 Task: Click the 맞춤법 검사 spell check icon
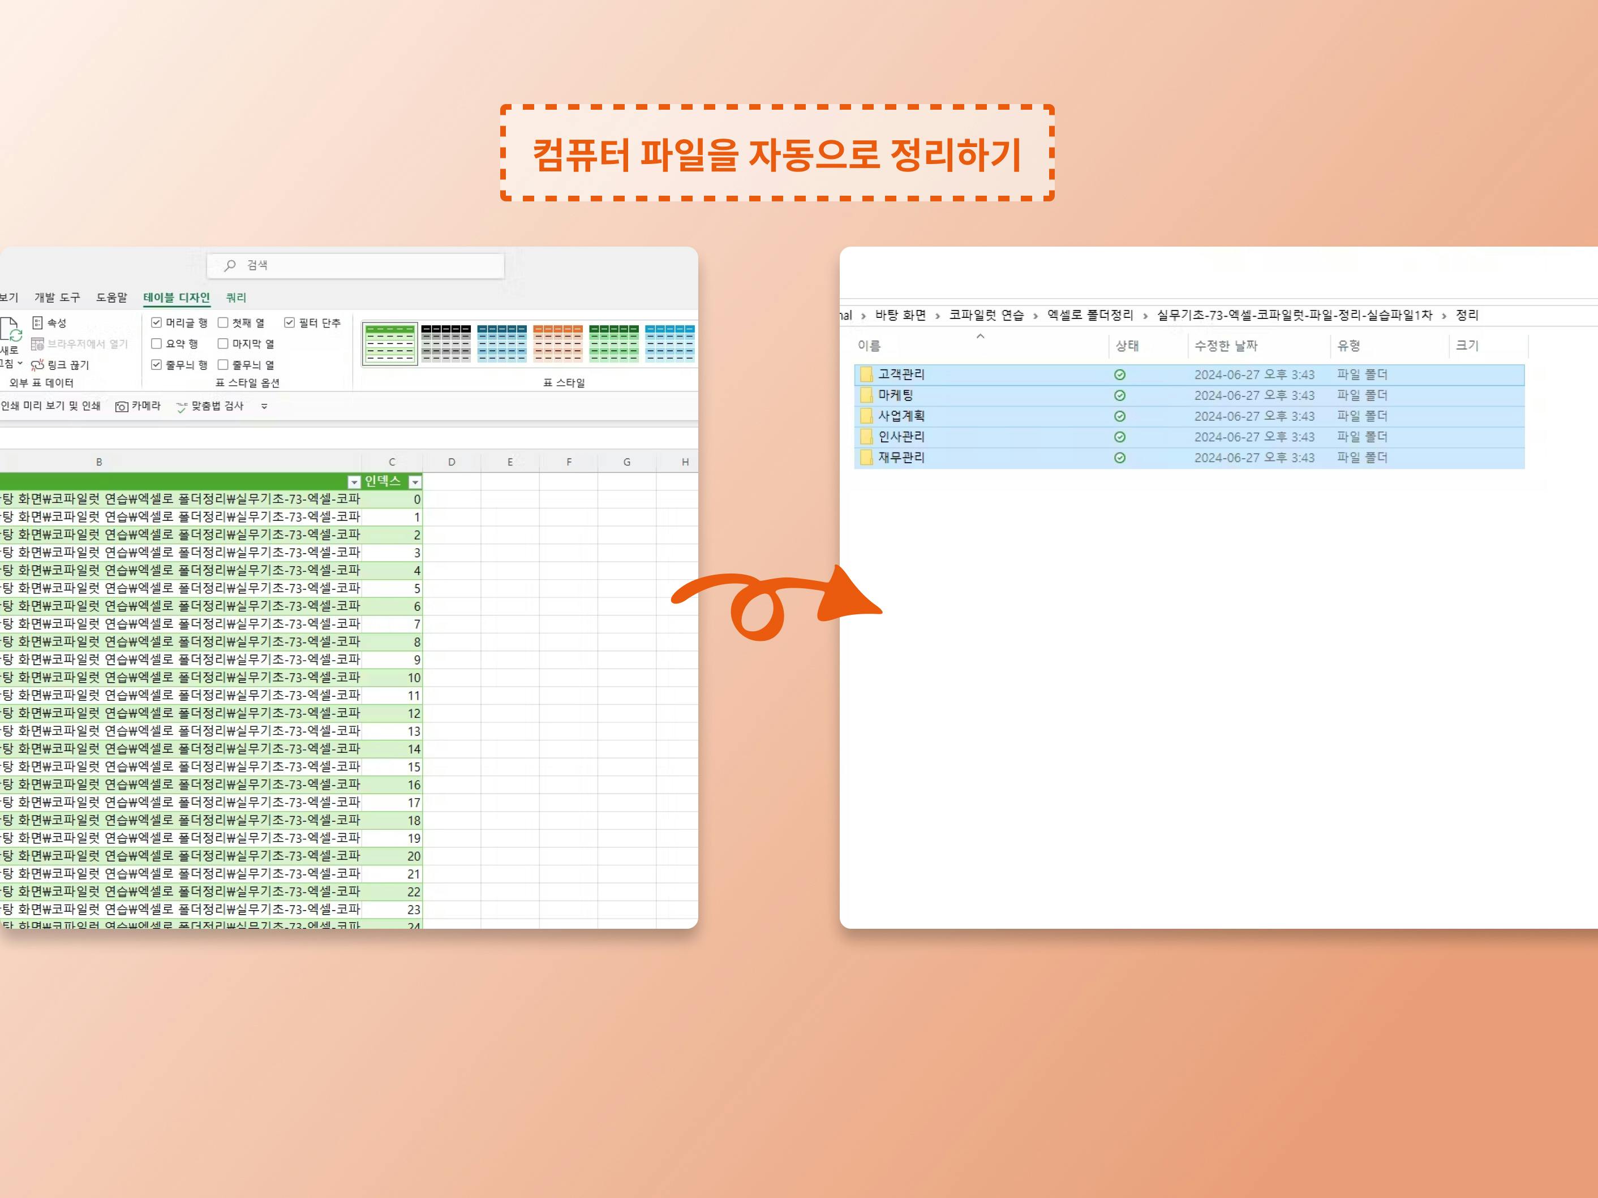[x=181, y=407]
